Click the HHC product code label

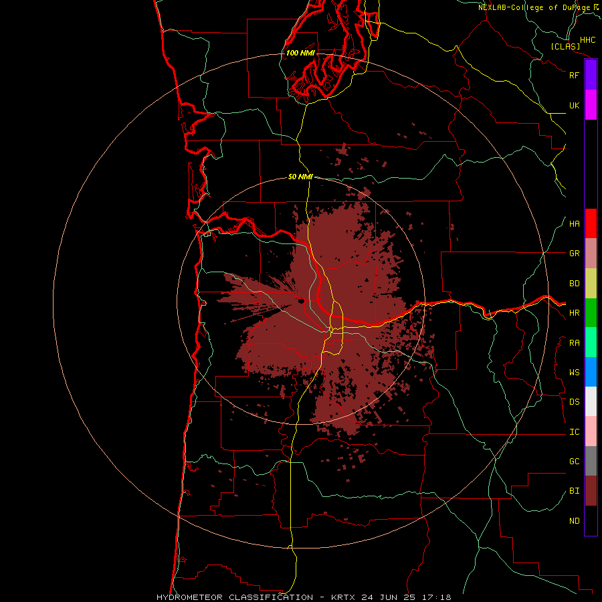pyautogui.click(x=587, y=40)
